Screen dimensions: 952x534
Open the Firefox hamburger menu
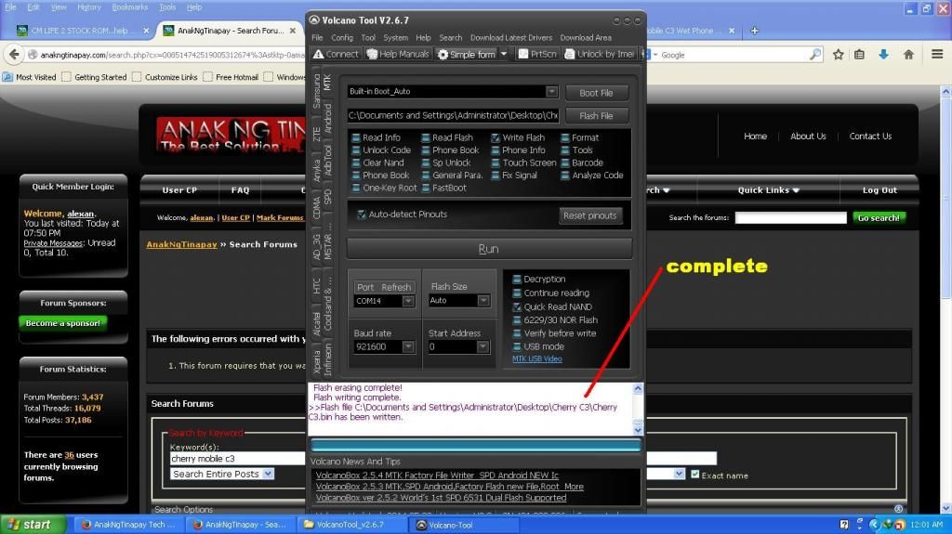933,55
